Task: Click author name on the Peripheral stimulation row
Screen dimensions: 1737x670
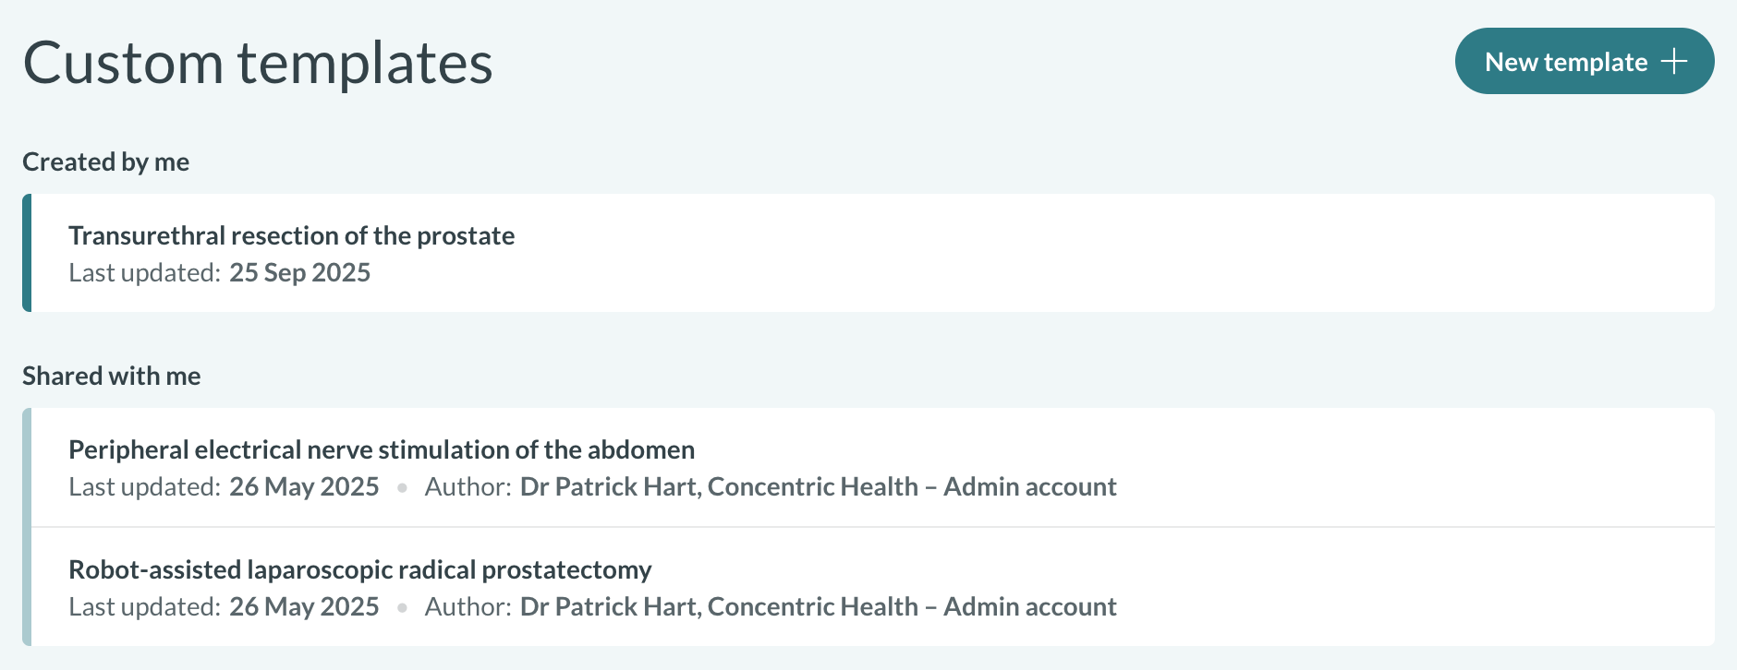Action: tap(818, 487)
